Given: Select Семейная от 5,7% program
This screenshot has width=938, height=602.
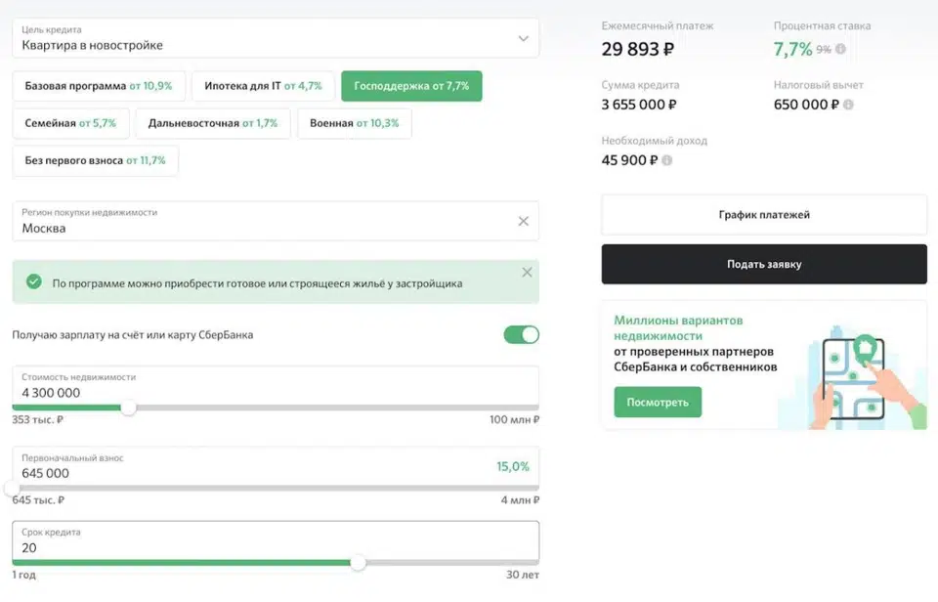Looking at the screenshot, I should 70,123.
